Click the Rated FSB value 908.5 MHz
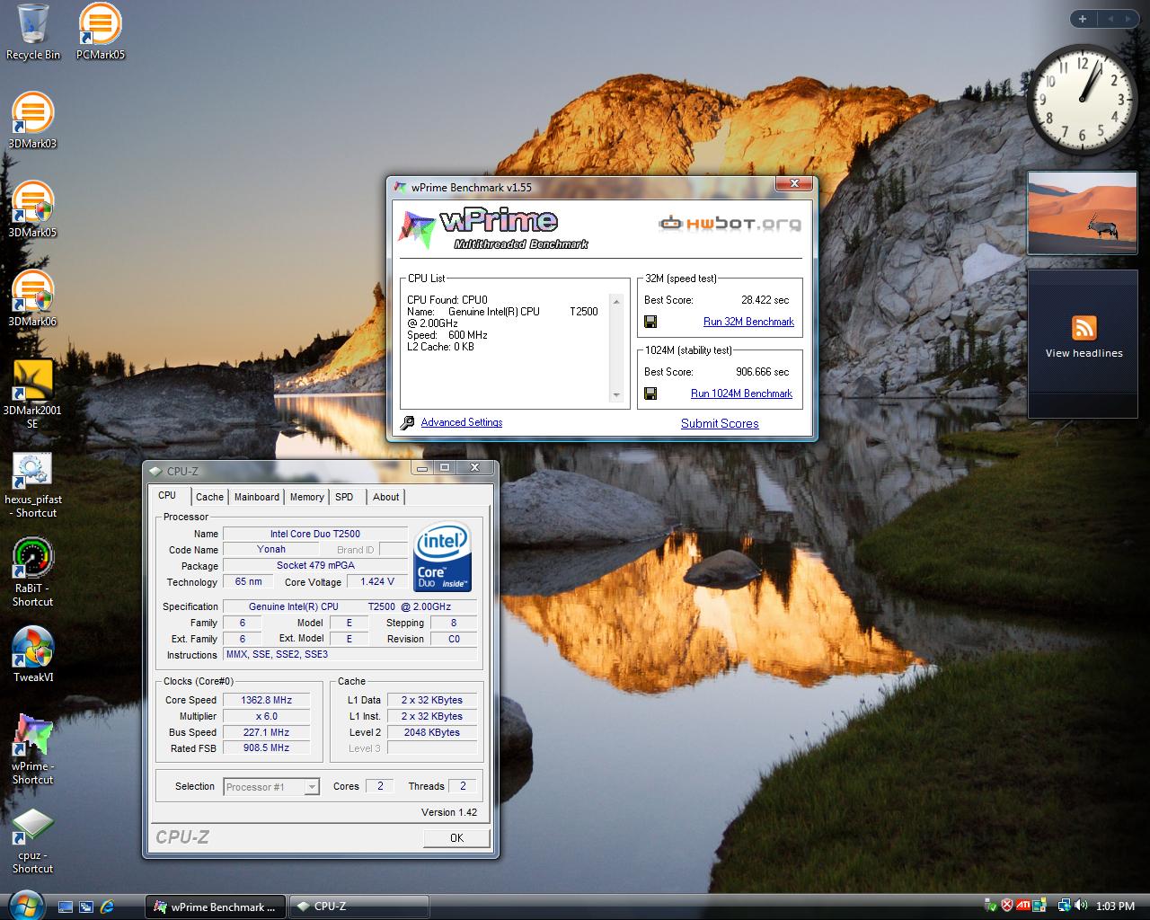The width and height of the screenshot is (1150, 920). (266, 747)
